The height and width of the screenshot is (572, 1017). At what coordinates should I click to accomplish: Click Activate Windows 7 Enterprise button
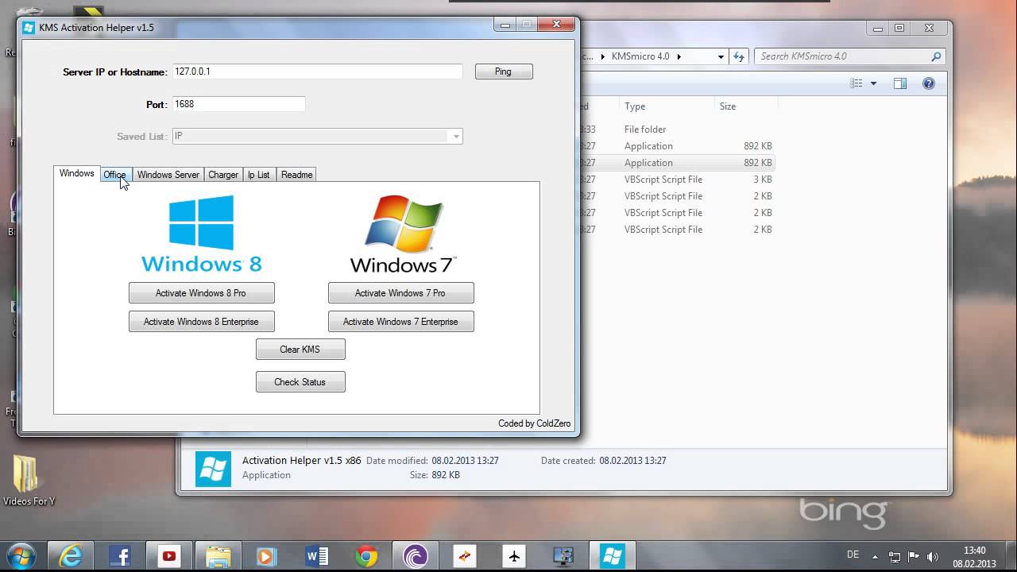pyautogui.click(x=400, y=322)
